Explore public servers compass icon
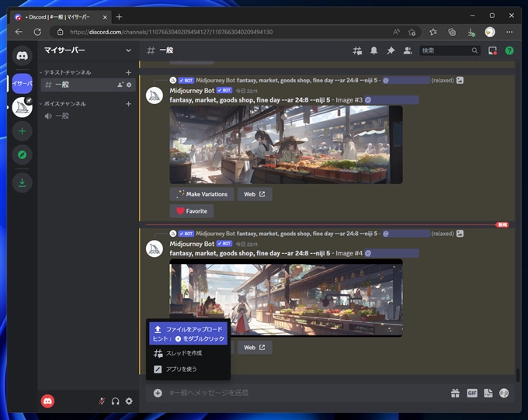This screenshot has width=528, height=420. pos(23,154)
